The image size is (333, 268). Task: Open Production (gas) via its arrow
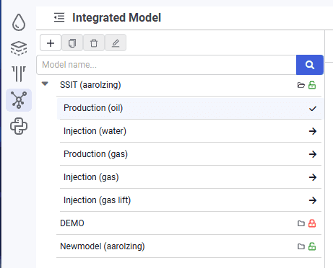[313, 154]
